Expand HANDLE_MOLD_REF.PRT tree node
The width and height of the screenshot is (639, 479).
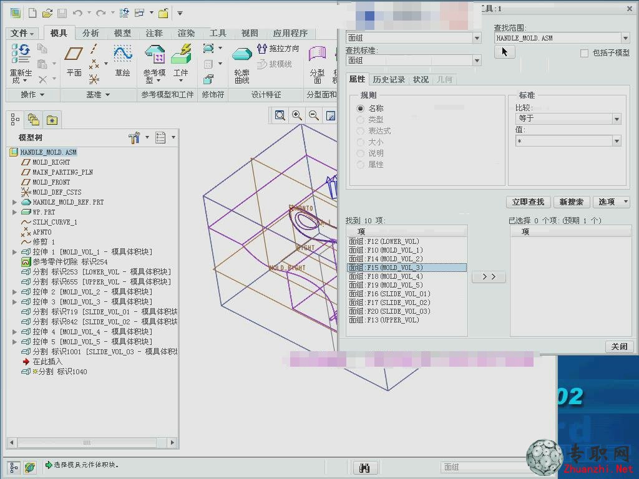click(15, 202)
